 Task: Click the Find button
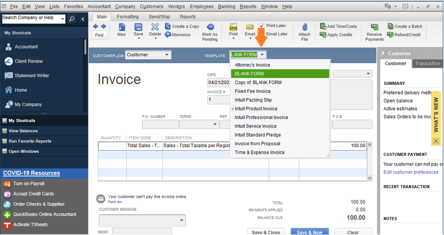pos(99,35)
